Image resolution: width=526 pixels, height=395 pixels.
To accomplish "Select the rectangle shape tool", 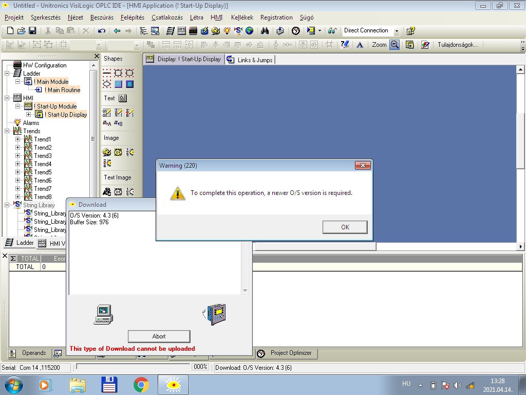I will coord(118,73).
